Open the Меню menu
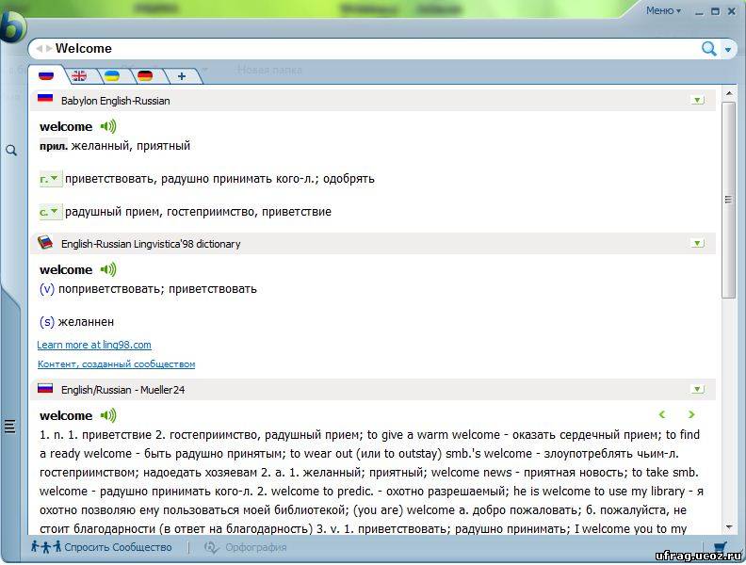Image resolution: width=746 pixels, height=565 pixels. [x=663, y=11]
